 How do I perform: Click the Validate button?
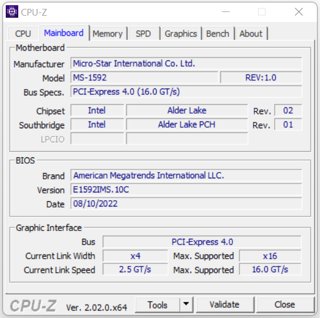coord(224,305)
